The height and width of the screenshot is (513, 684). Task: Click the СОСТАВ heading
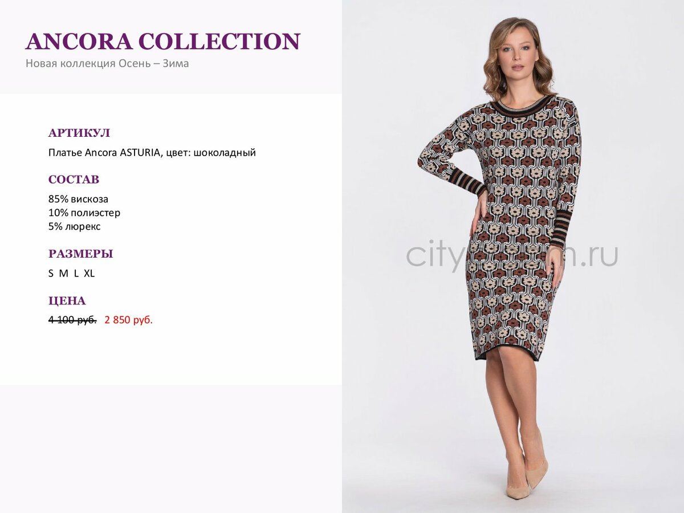[x=74, y=180]
